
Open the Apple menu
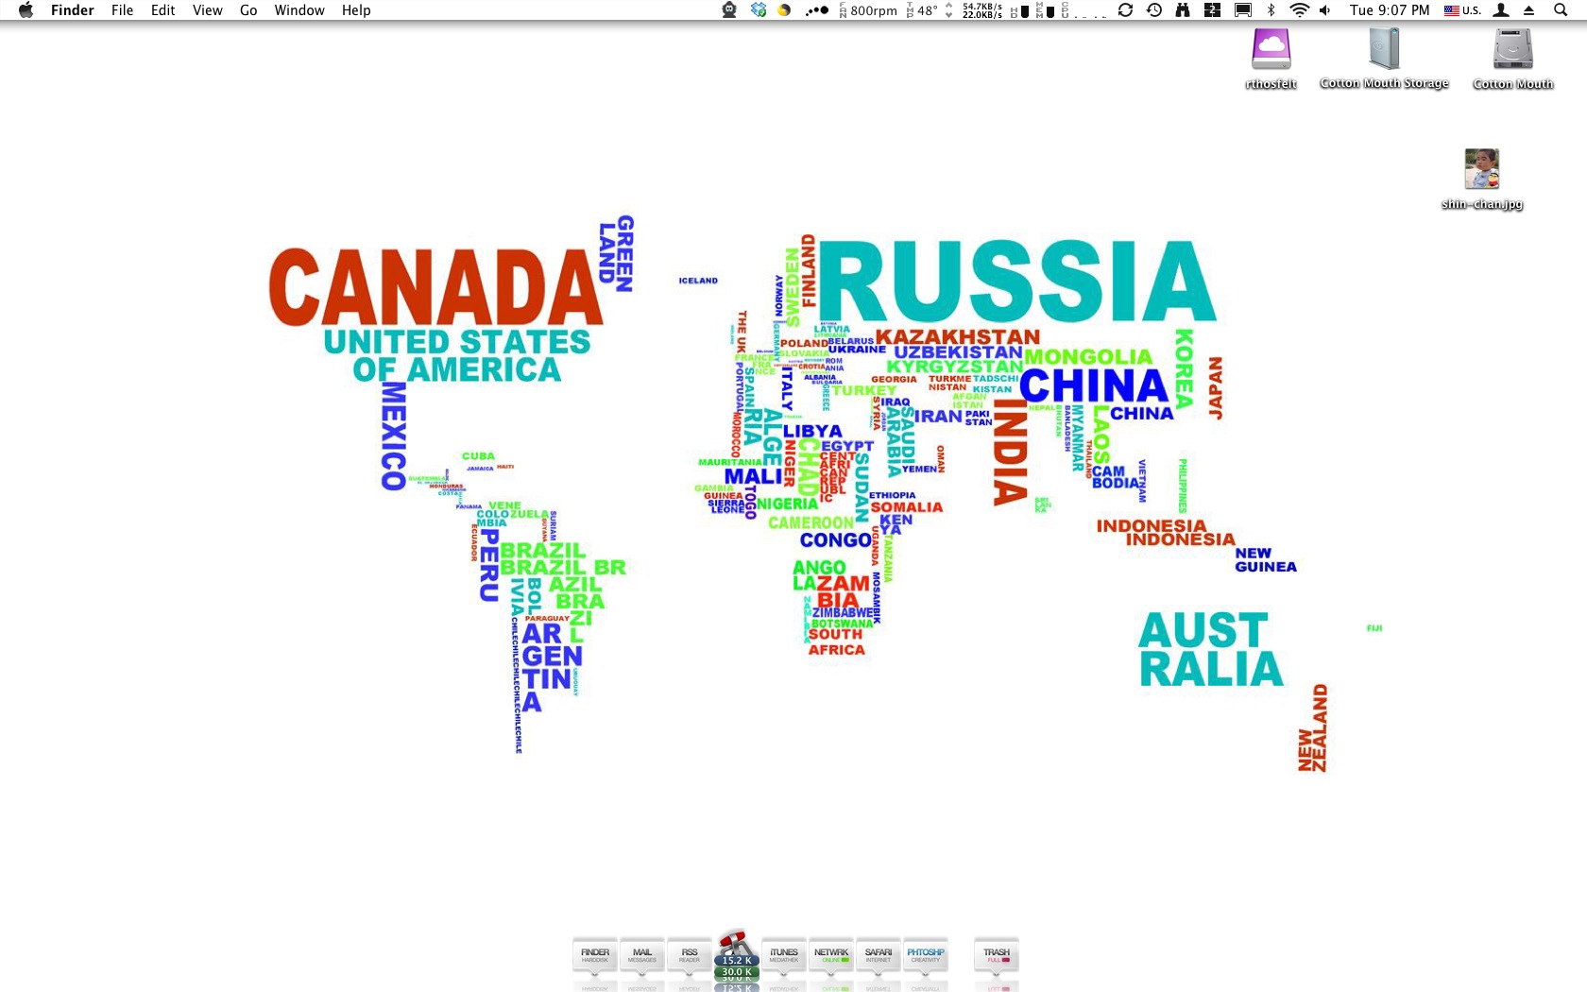tap(26, 10)
